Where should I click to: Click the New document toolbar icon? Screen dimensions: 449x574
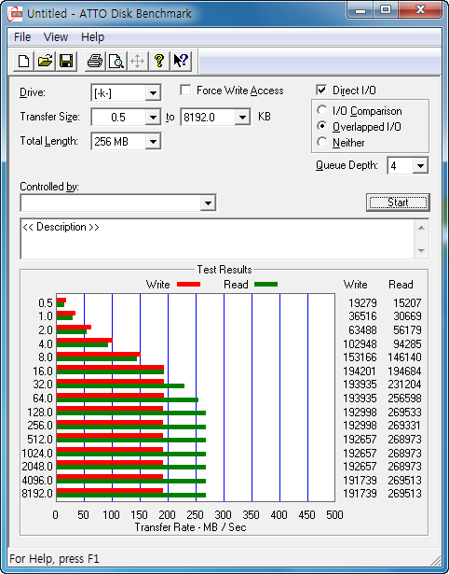click(24, 61)
